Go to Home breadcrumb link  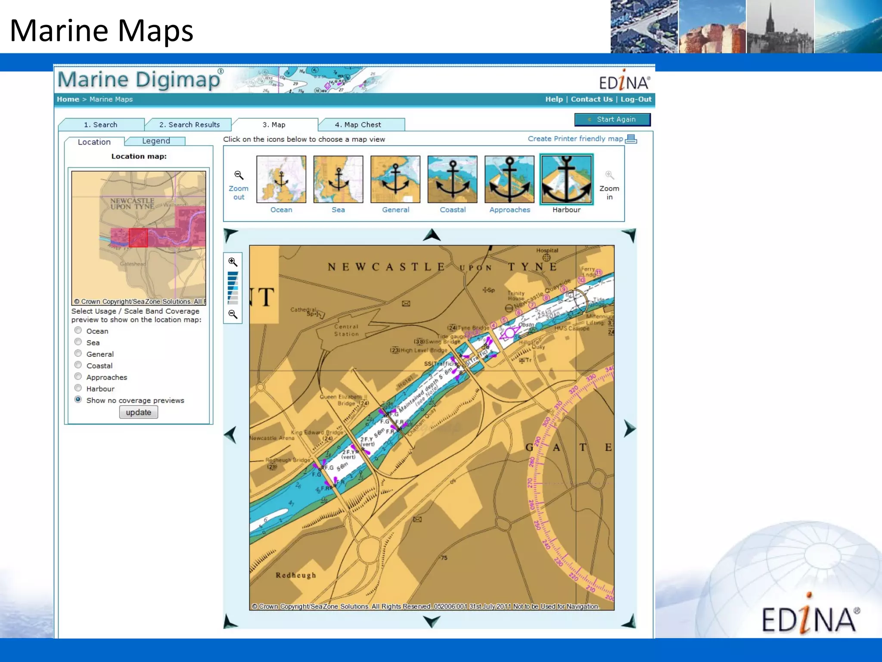point(68,99)
